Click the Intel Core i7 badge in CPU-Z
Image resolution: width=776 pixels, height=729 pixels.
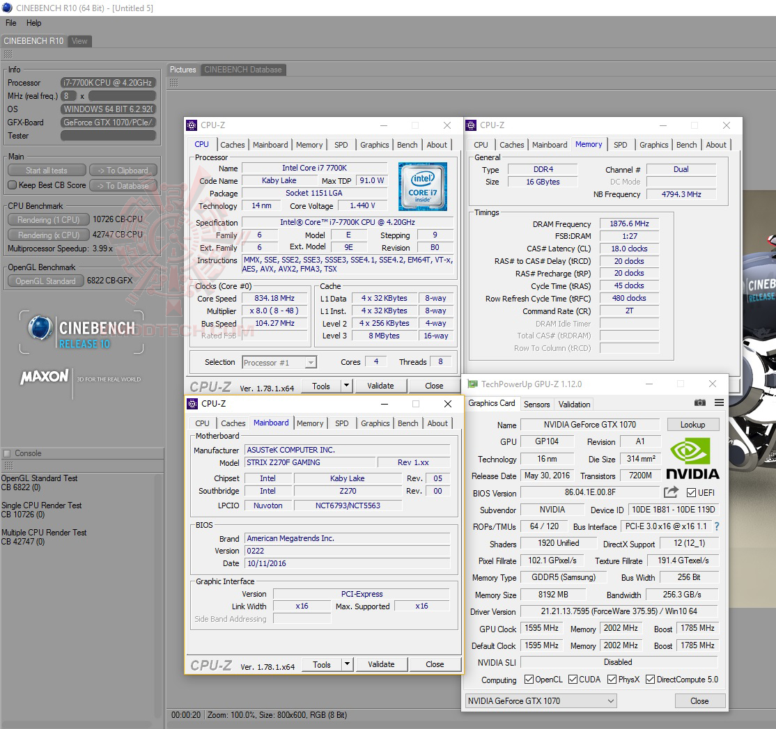tap(423, 186)
